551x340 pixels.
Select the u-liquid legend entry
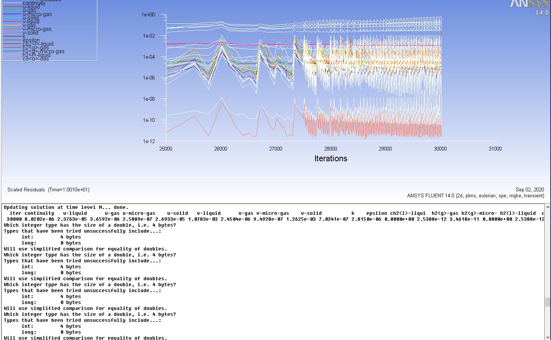31,7
